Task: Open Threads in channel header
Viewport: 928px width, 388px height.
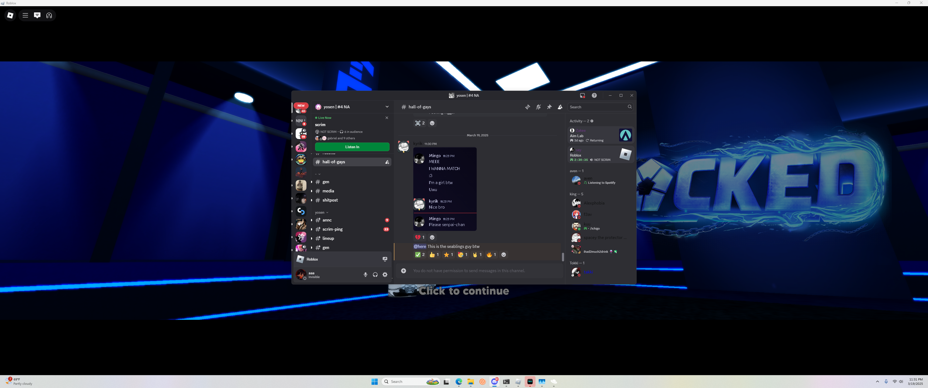Action: pyautogui.click(x=527, y=107)
